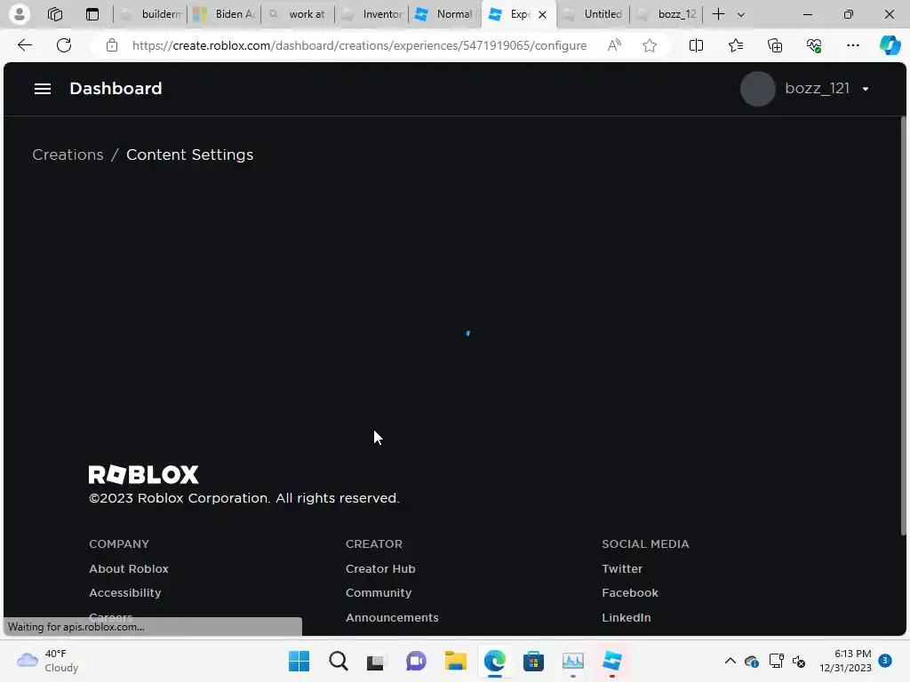The height and width of the screenshot is (682, 910).
Task: Switch to the Untitled tab
Action: pyautogui.click(x=593, y=14)
